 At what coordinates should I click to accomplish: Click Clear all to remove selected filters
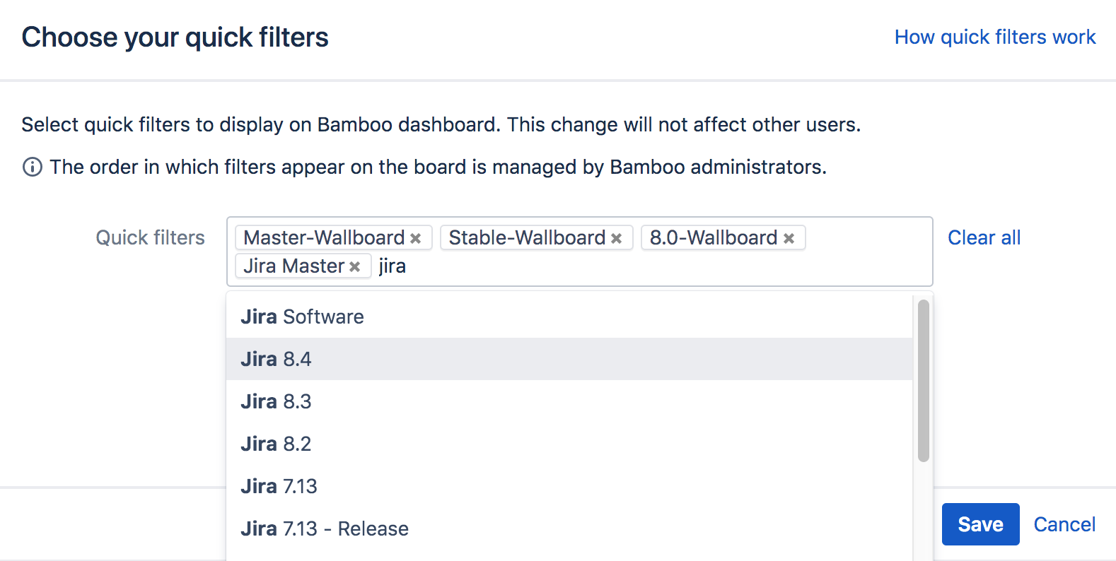984,237
